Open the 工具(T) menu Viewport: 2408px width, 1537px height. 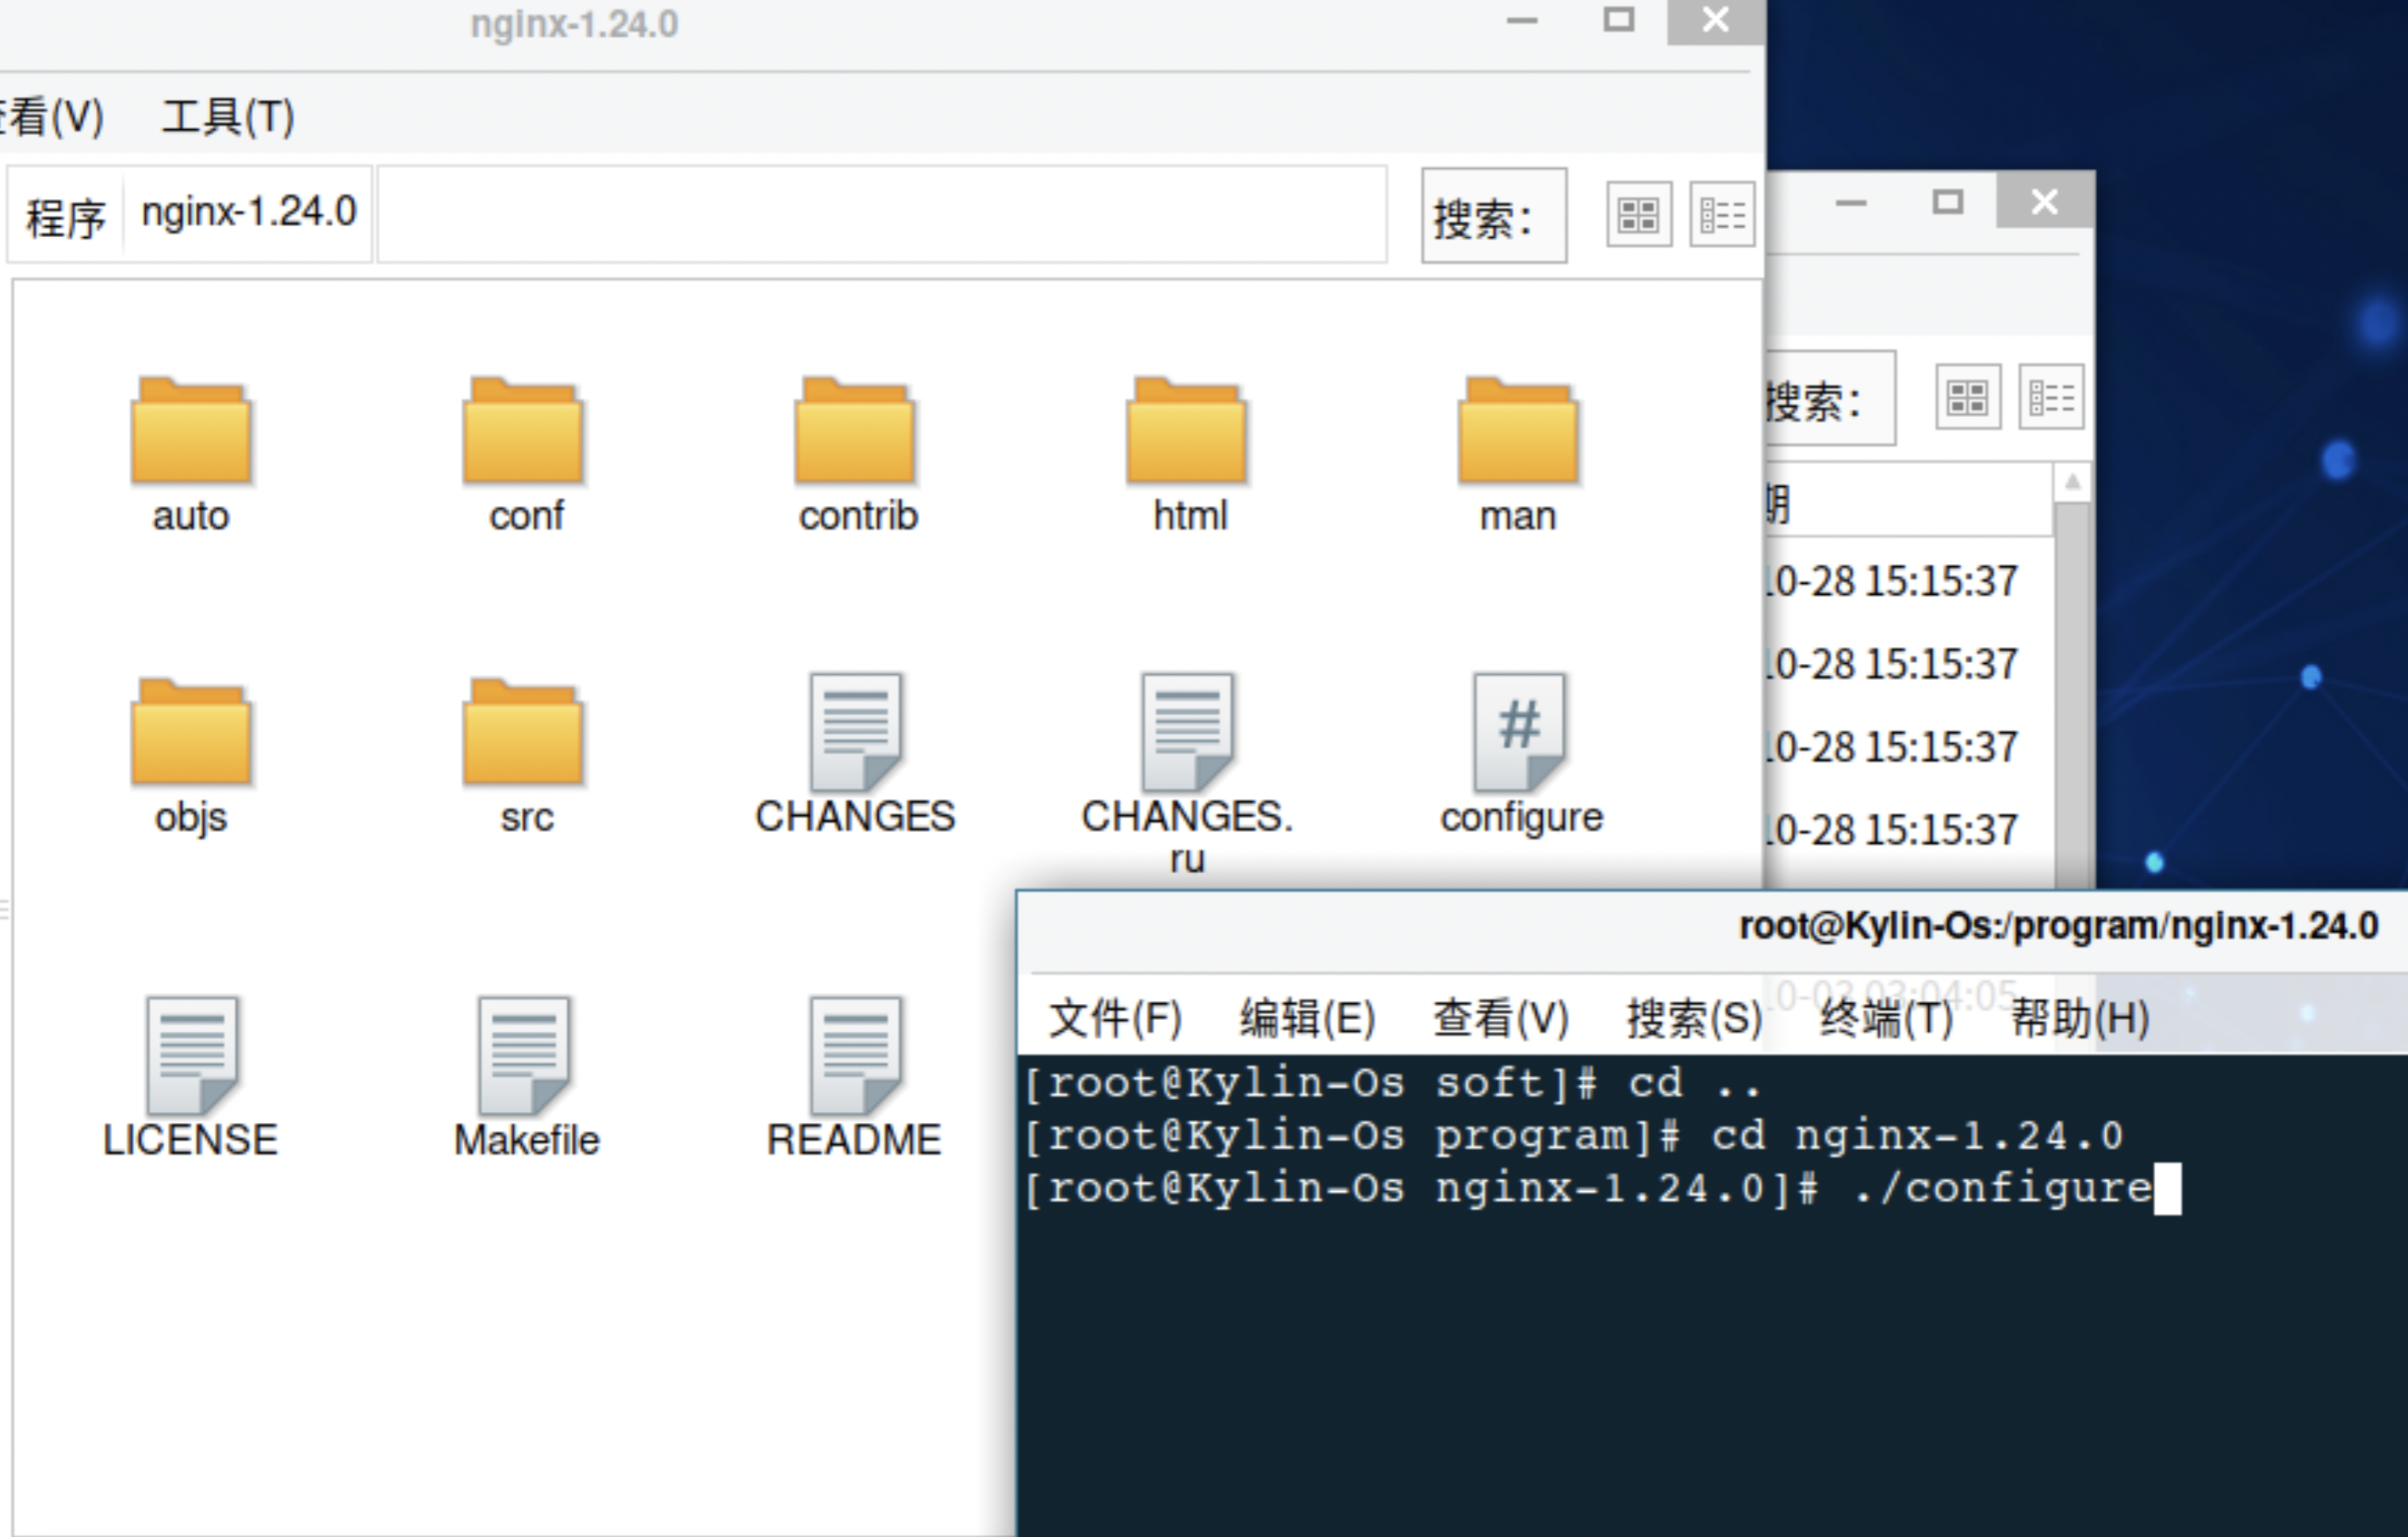227,114
